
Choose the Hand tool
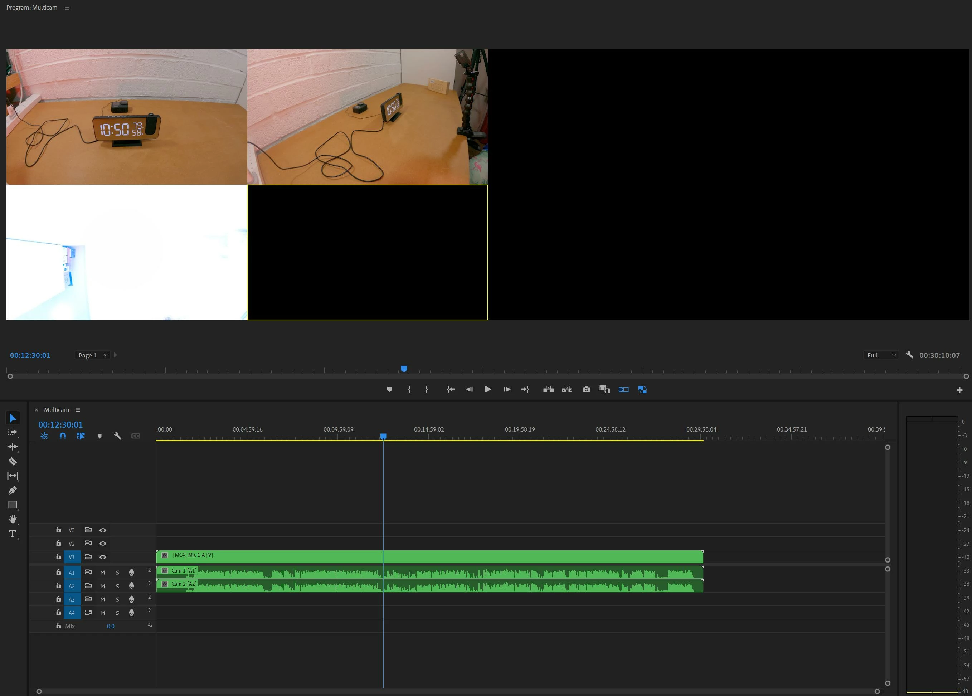coord(13,520)
